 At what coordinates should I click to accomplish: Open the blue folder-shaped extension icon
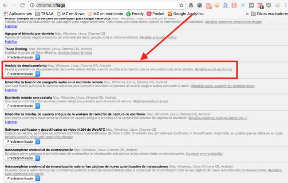click(x=225, y=5)
